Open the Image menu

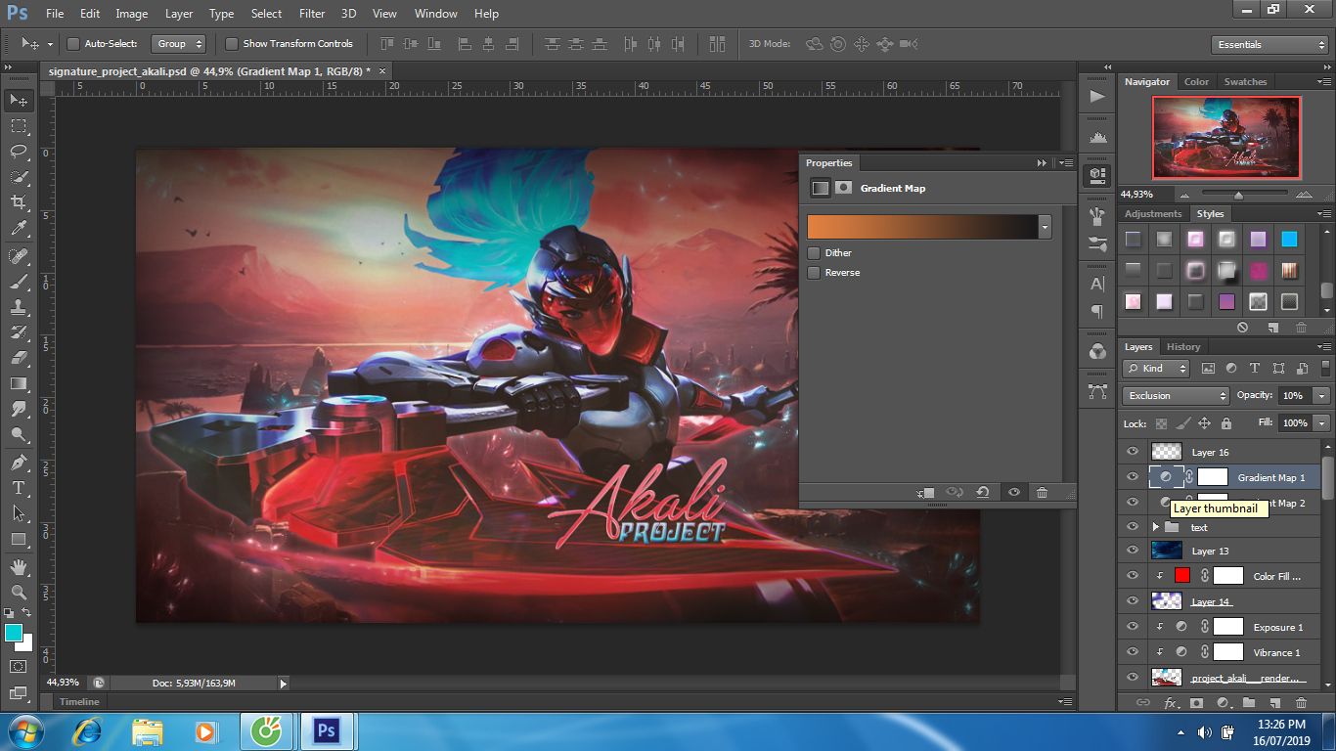coord(132,14)
